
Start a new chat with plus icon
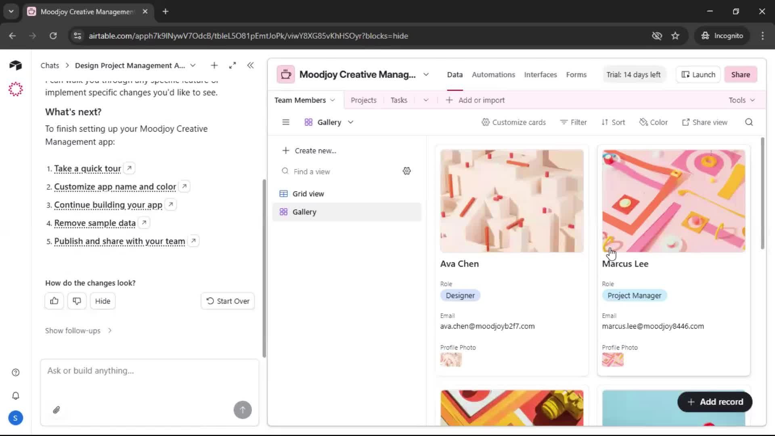click(214, 65)
